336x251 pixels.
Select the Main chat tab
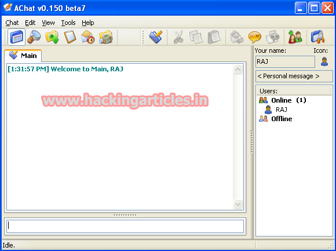pyautogui.click(x=23, y=56)
